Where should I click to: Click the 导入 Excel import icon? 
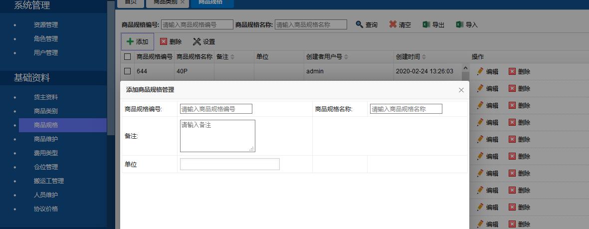460,24
